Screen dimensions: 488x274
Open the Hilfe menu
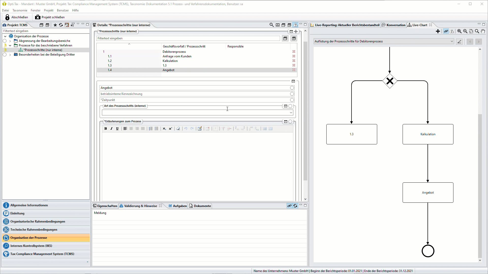(x=75, y=10)
